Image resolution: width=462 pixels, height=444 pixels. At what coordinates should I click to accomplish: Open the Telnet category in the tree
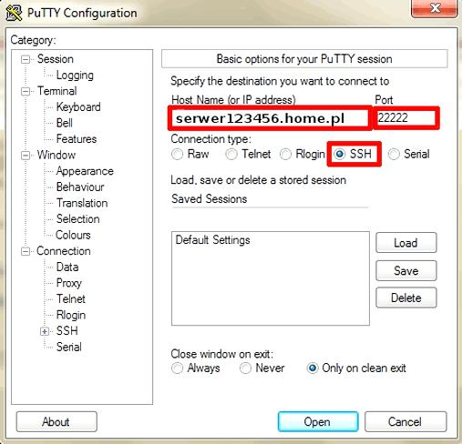(71, 299)
